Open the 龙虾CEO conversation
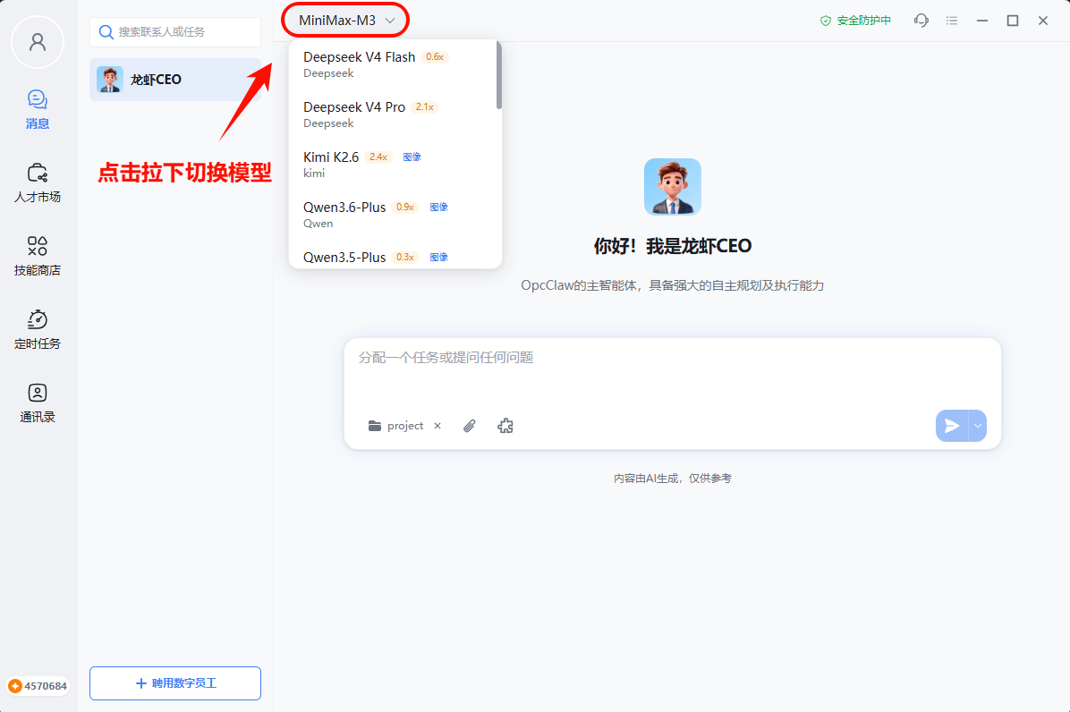1070x712 pixels. click(x=175, y=79)
